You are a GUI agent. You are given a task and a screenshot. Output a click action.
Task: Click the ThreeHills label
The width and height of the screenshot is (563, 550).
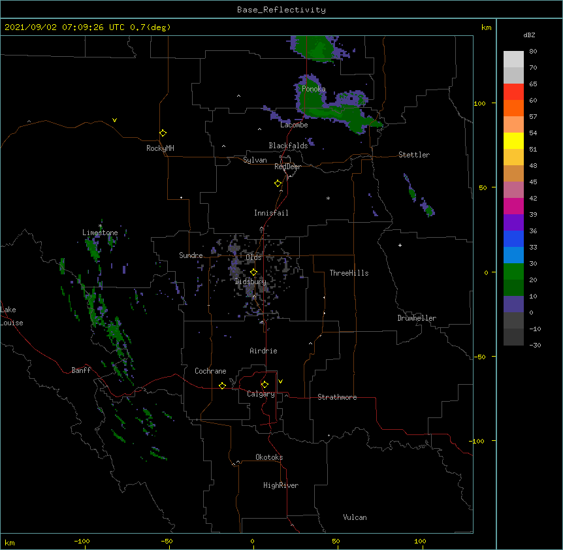pos(349,273)
